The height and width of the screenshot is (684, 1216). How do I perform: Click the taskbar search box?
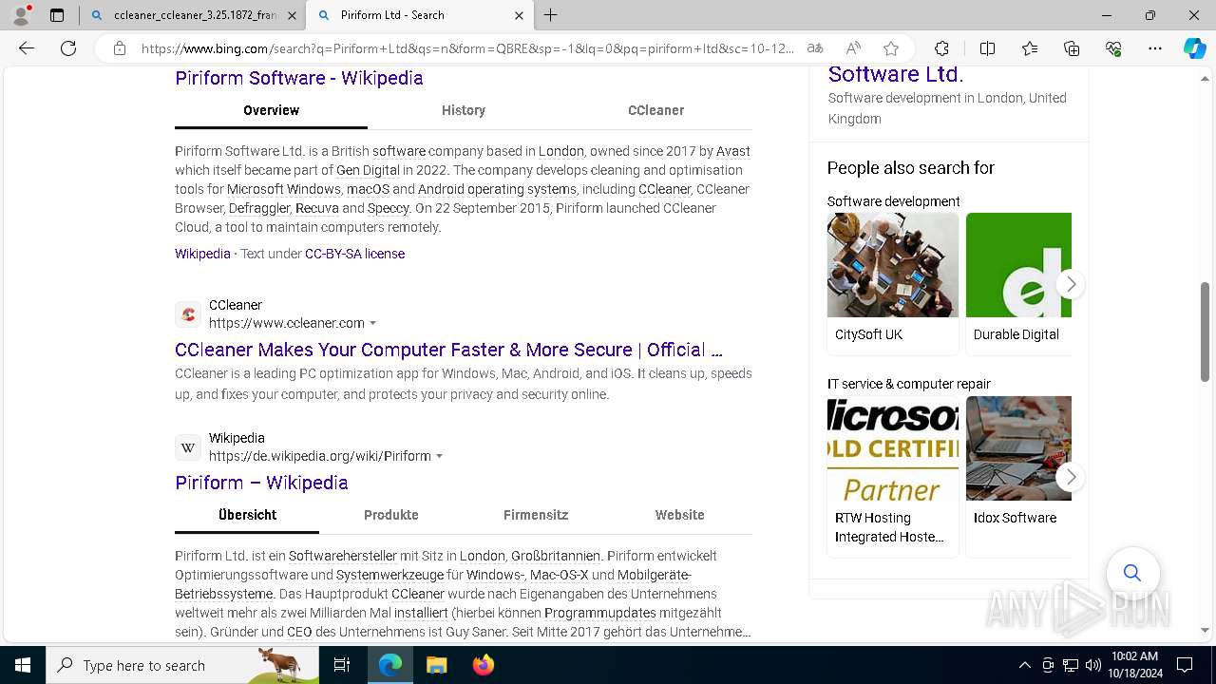click(x=182, y=665)
